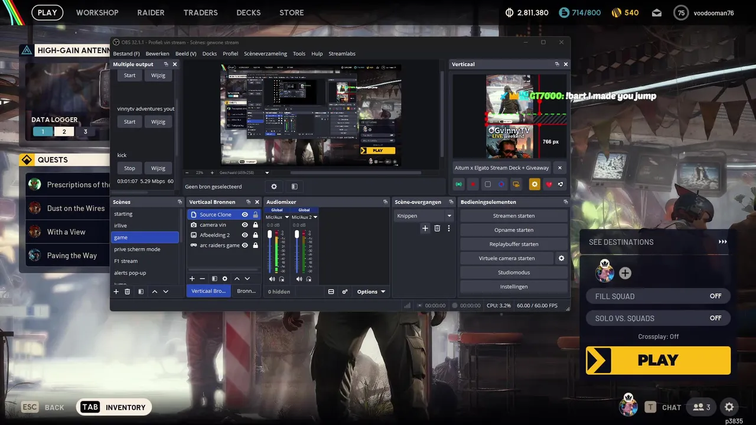The image size is (756, 425).
Task: Click the preview horizontal scrollbar
Action: pos(356,173)
